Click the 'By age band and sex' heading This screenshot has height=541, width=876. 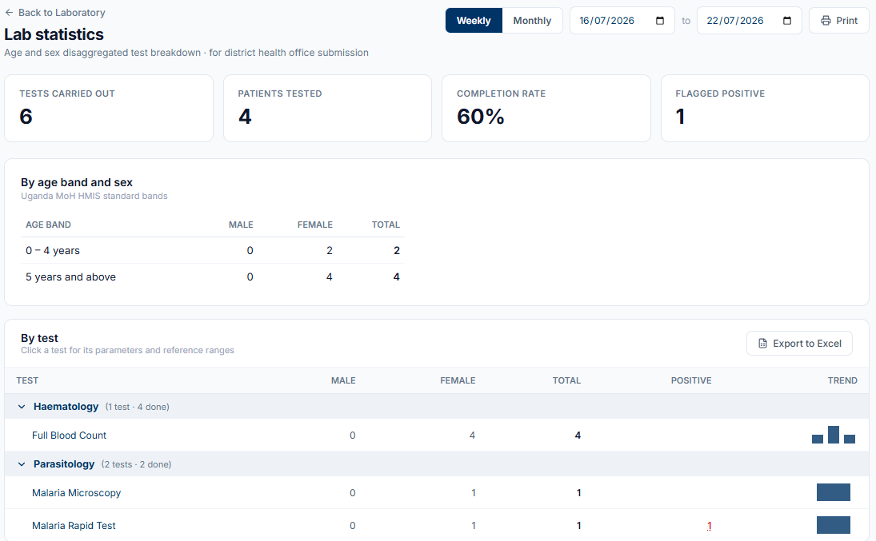coord(77,182)
